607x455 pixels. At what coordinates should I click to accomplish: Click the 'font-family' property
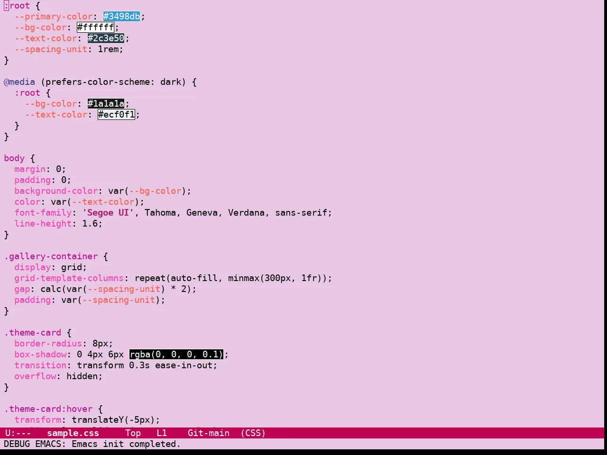click(x=43, y=213)
